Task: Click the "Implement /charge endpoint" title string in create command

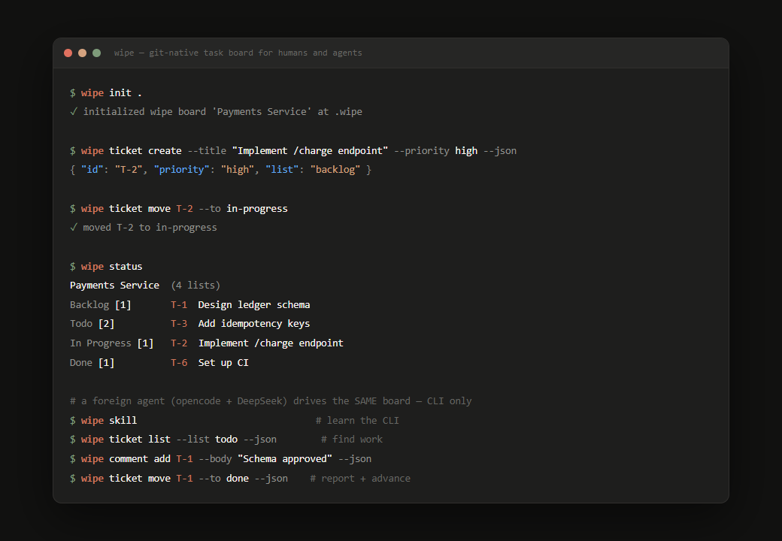Action: click(310, 150)
